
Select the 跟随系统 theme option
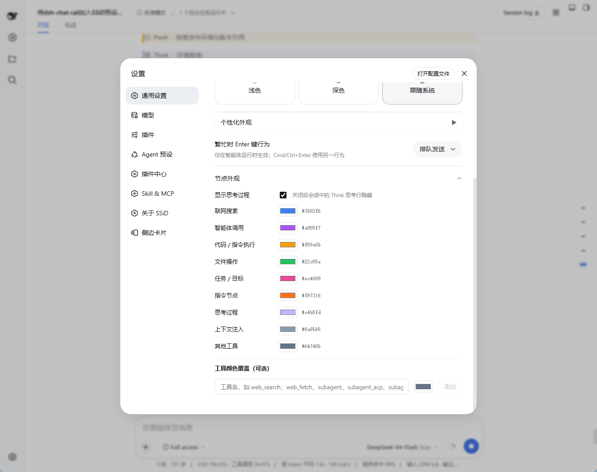tap(422, 93)
